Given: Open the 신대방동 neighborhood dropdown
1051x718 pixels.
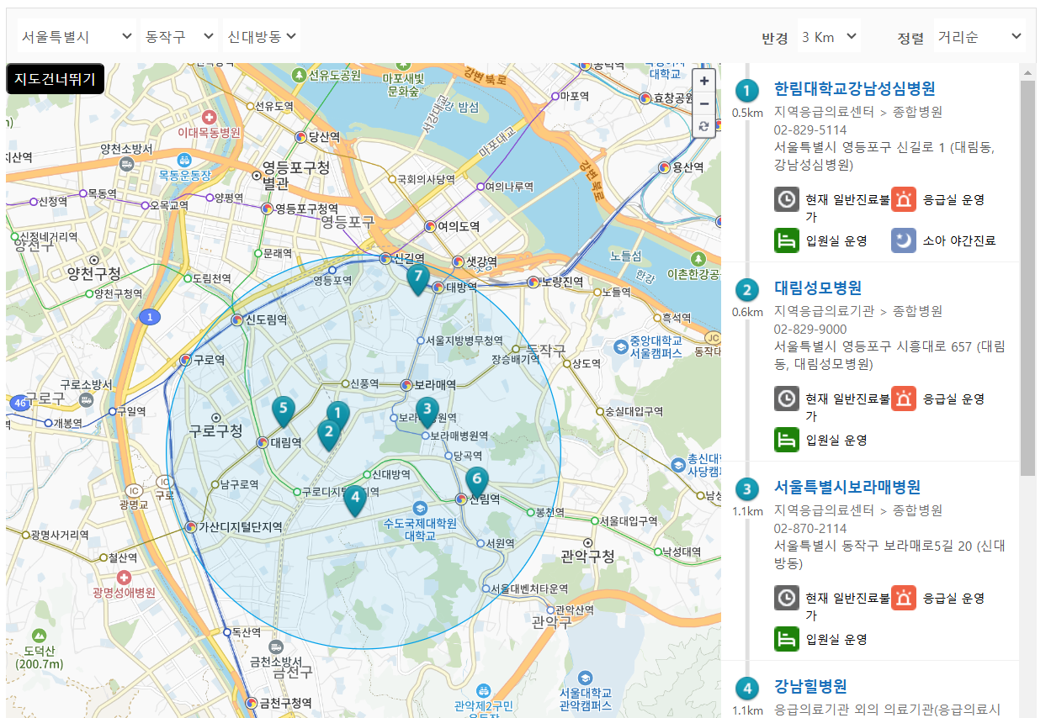Looking at the screenshot, I should 262,36.
